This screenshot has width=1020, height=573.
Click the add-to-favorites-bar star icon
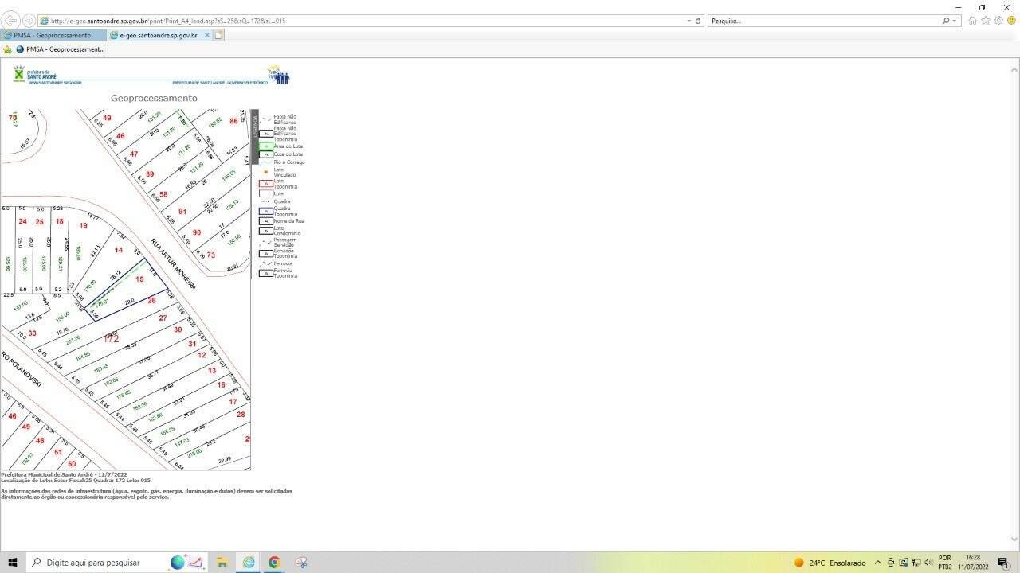[x=7, y=49]
